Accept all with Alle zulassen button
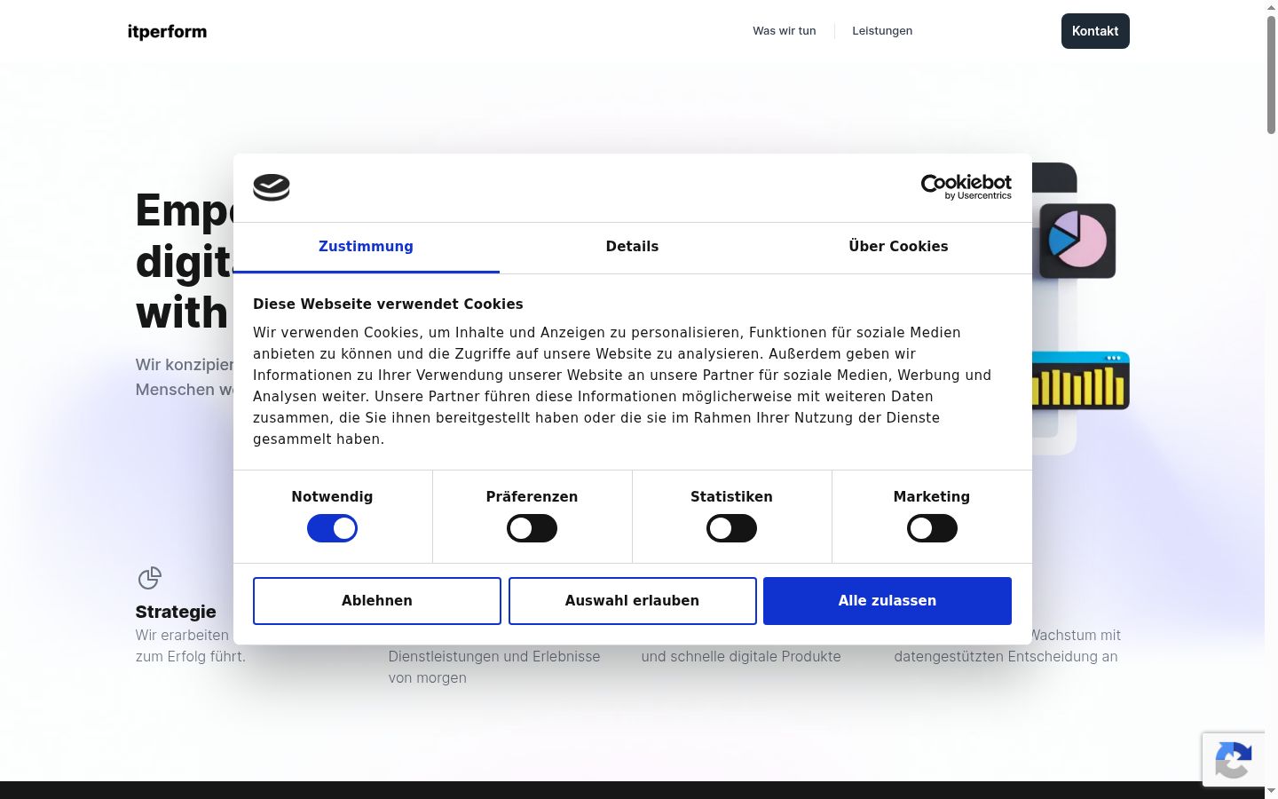Screen dimensions: 1278x799 click(x=887, y=601)
